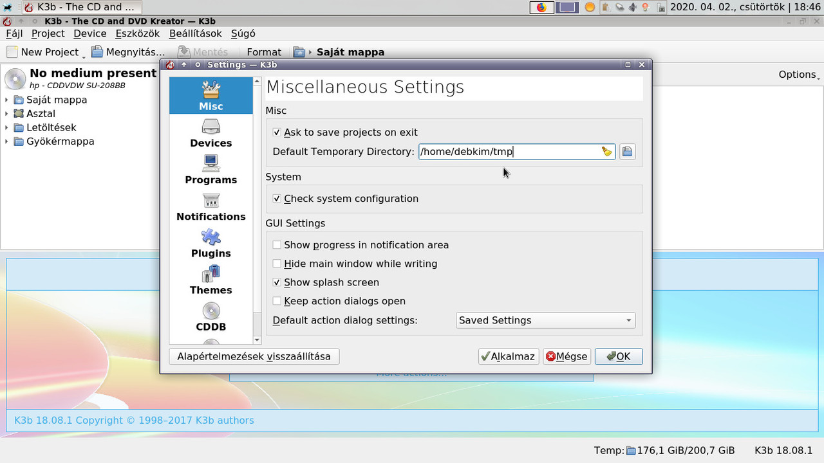The height and width of the screenshot is (463, 824).
Task: Apply settings with the Alkalmaz button
Action: click(x=508, y=356)
